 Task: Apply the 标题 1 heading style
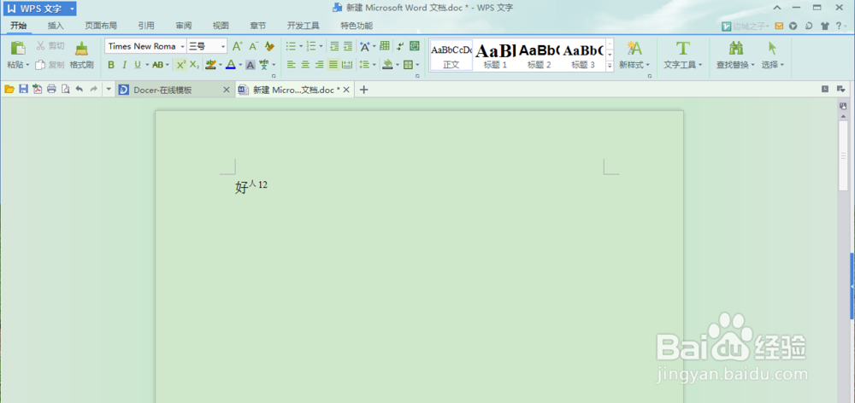[x=495, y=55]
